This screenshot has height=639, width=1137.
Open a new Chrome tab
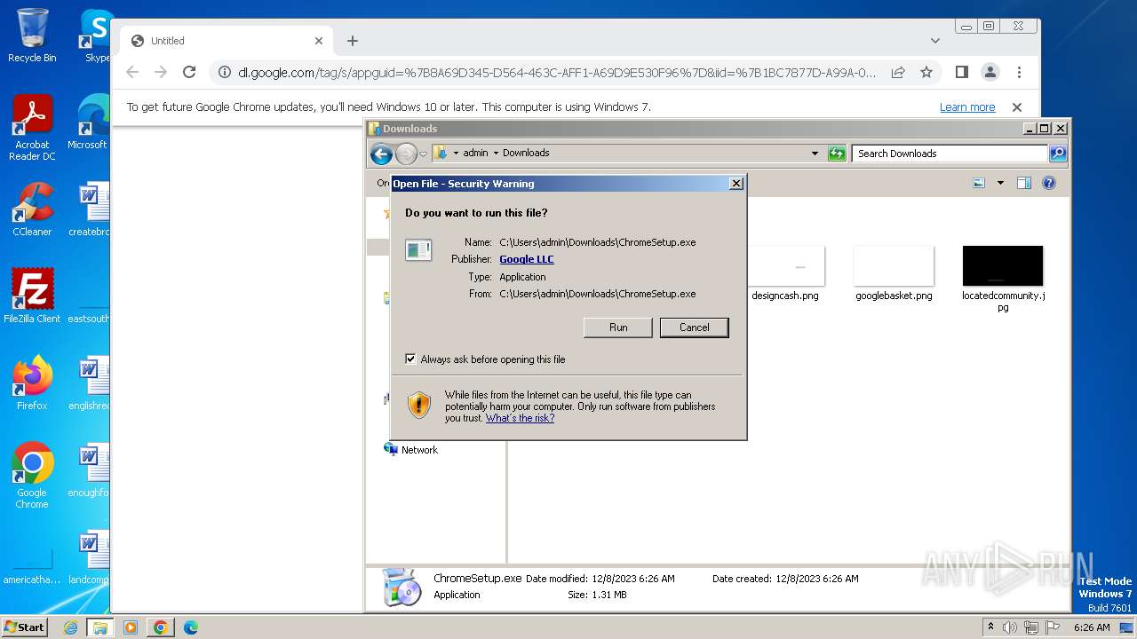353,41
